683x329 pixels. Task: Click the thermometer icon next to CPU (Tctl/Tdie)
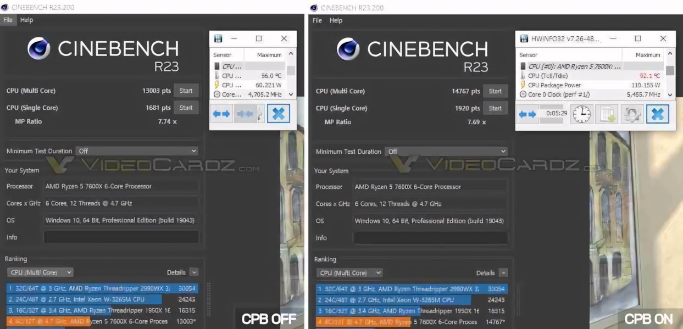[523, 76]
